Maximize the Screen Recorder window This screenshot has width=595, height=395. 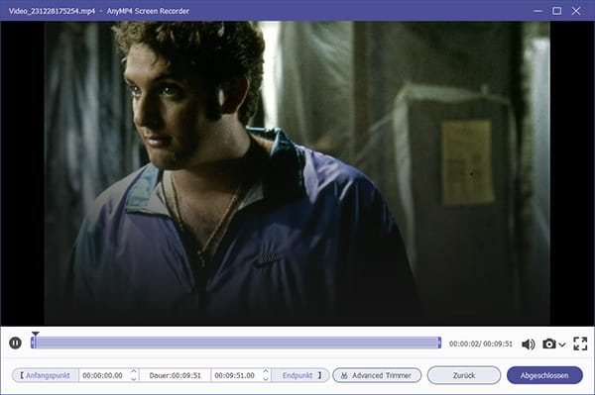point(556,11)
